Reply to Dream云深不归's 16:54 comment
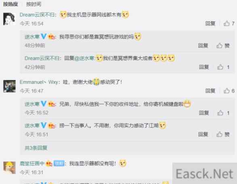 [x=210, y=23]
